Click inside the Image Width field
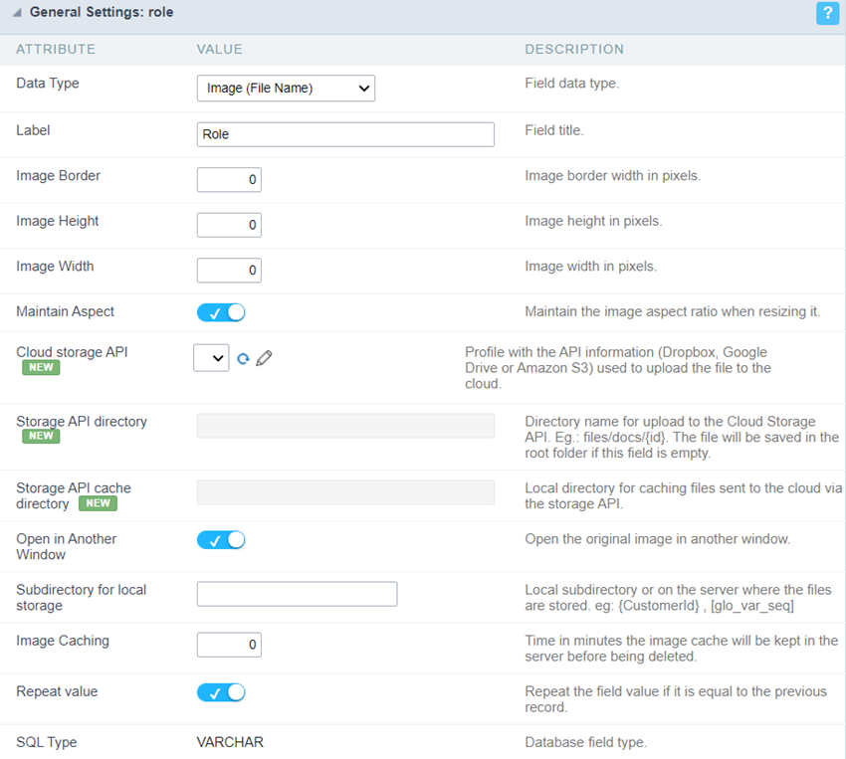The width and height of the screenshot is (846, 759). (x=229, y=270)
